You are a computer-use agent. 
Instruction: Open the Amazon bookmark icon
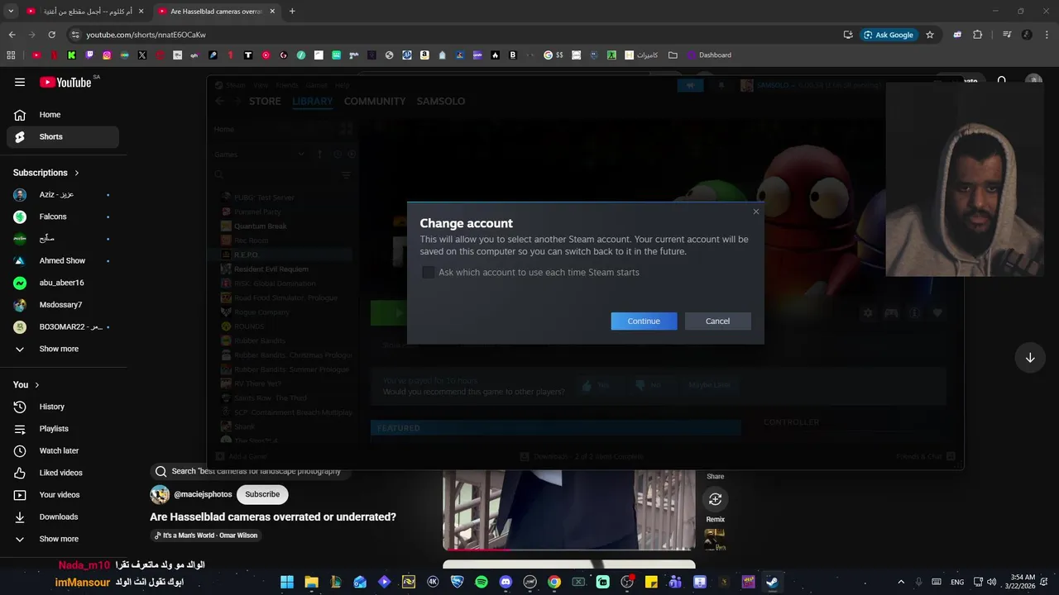[x=424, y=55]
